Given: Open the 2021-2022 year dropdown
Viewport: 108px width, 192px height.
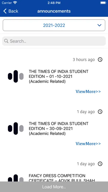Looking at the screenshot, I should (x=54, y=25).
